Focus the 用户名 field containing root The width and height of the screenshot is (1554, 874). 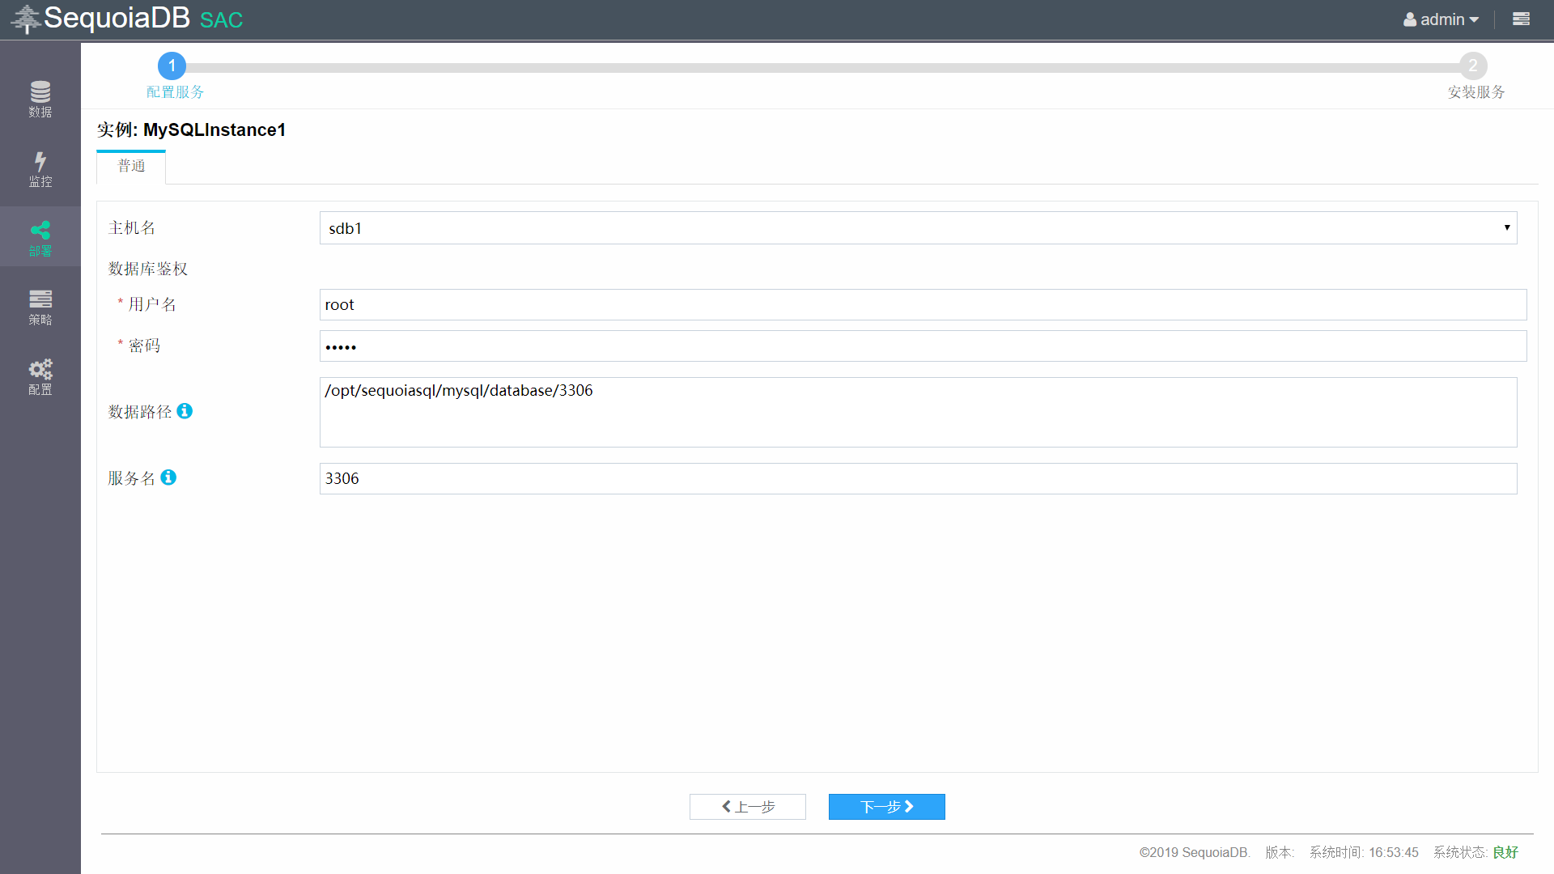pyautogui.click(x=923, y=304)
